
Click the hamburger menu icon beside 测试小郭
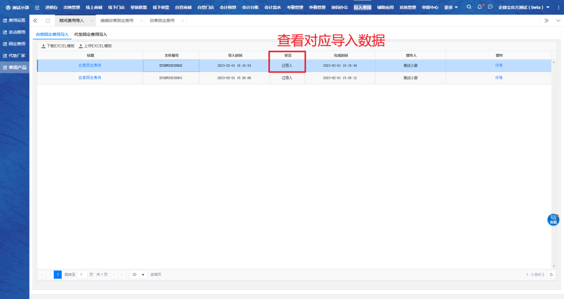37,7
